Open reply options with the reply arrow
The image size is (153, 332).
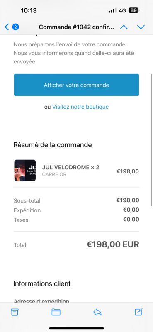97,312
